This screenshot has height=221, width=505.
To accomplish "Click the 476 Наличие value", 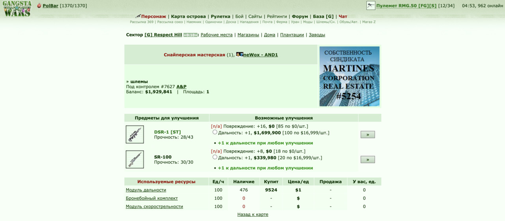I will (x=243, y=190).
